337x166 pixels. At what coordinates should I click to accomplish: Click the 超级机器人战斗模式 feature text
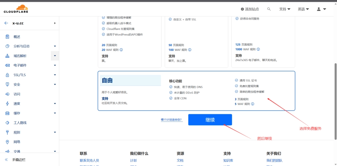[118, 23]
